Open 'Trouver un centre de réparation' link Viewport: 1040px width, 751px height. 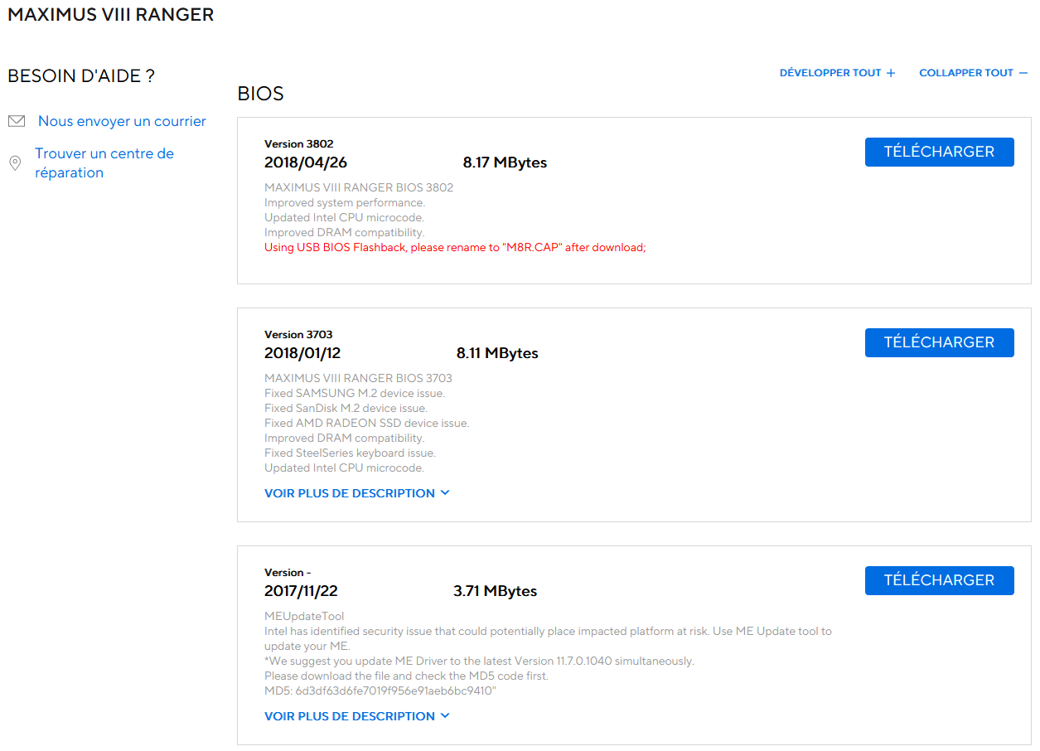pyautogui.click(x=104, y=163)
